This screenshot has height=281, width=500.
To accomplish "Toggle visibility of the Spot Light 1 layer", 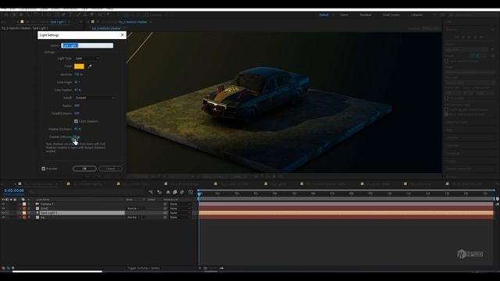I will coord(3,213).
